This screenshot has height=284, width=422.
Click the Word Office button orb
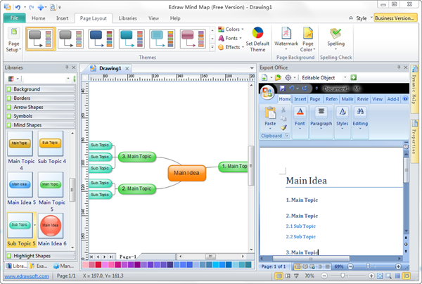coord(267,92)
